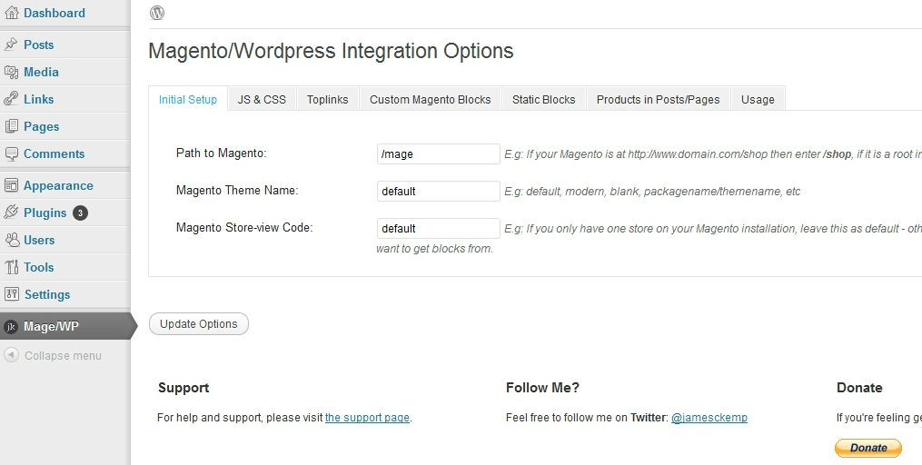The height and width of the screenshot is (465, 922).
Task: Click the WordPress logo icon
Action: click(157, 13)
